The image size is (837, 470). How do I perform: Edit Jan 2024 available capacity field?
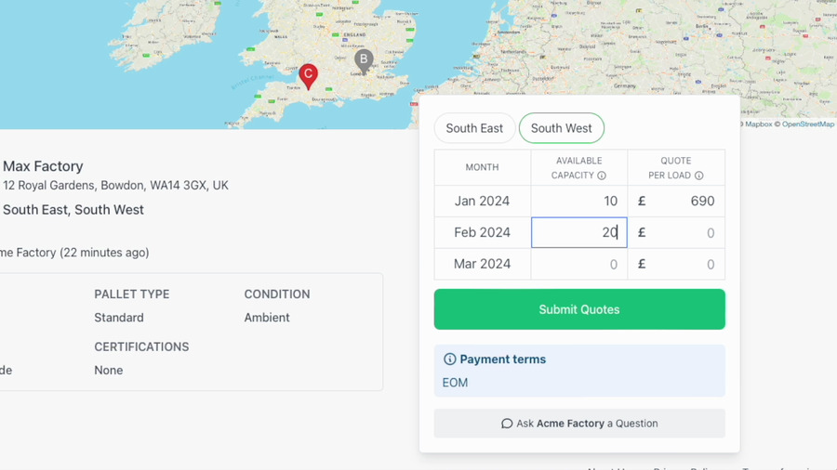[579, 201]
